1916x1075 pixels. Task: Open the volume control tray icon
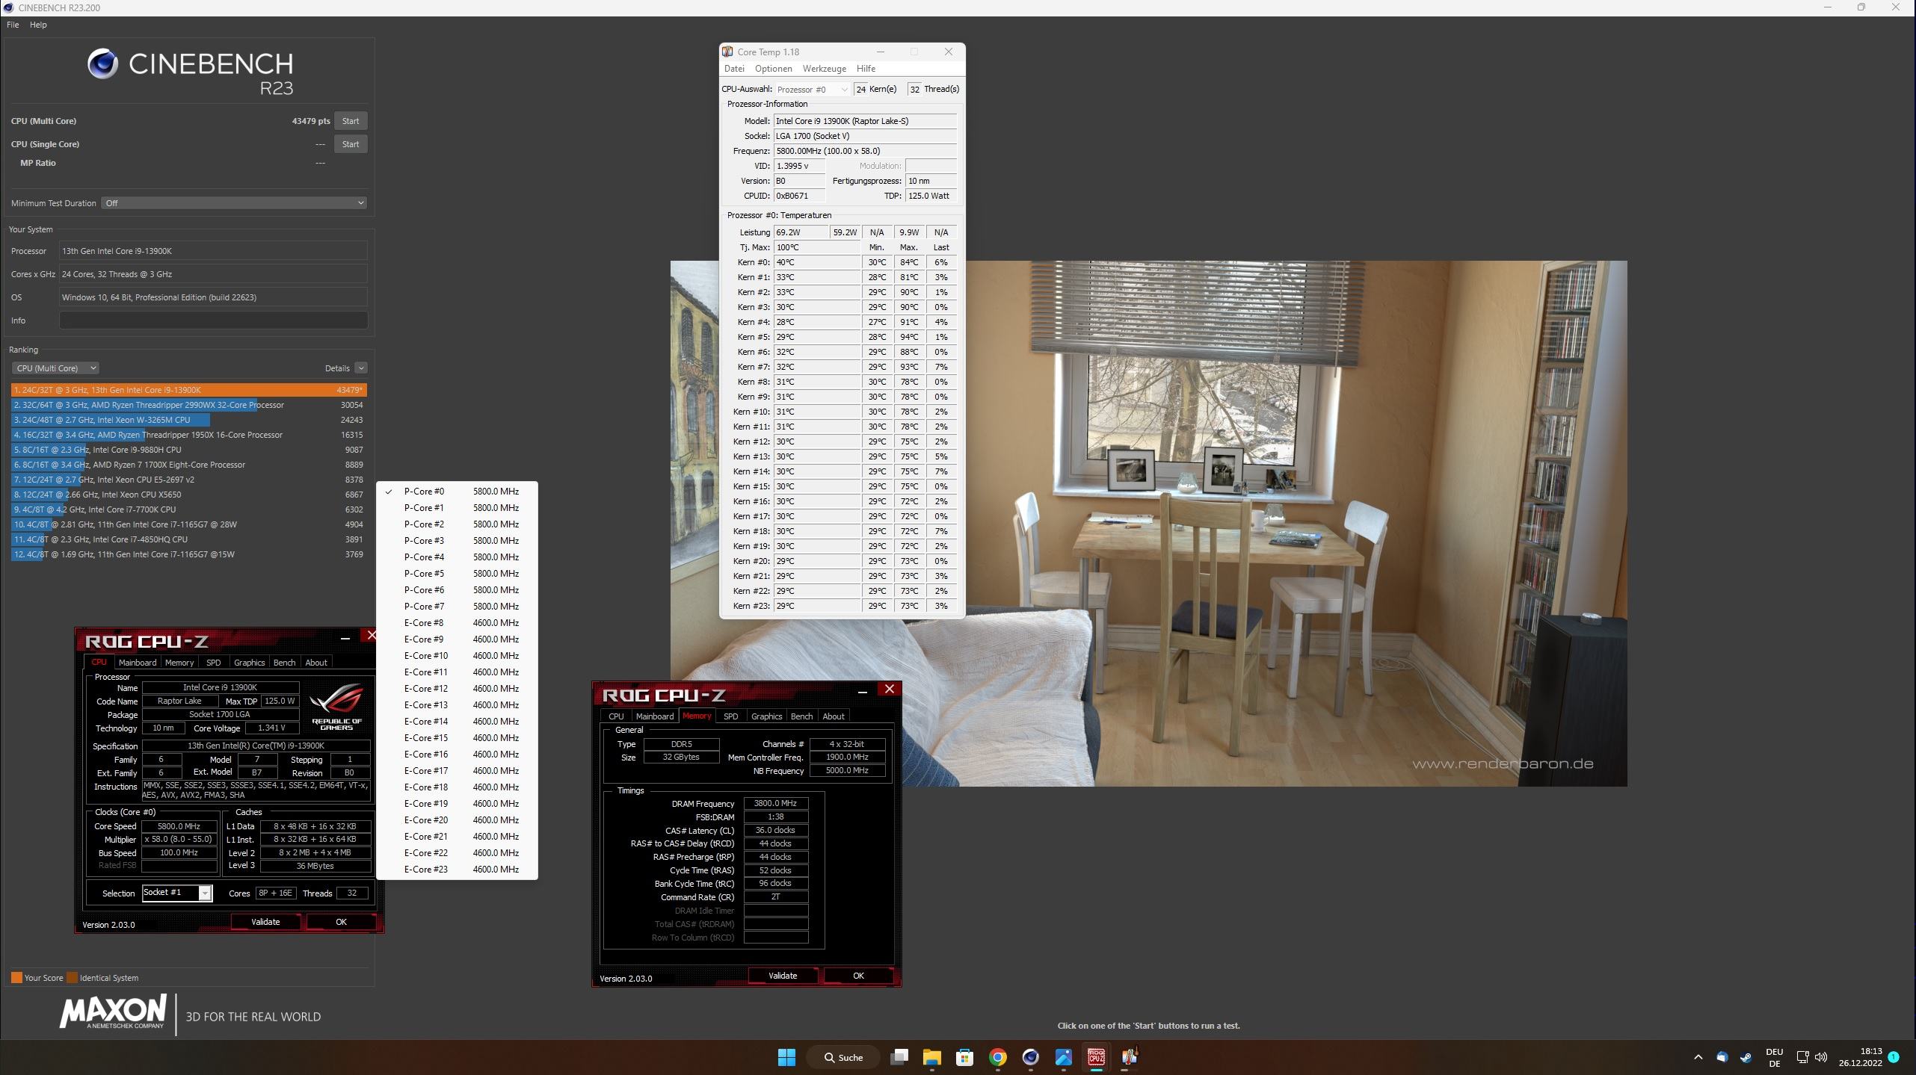tap(1820, 1057)
